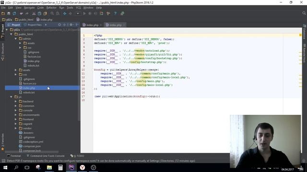
Task: Open the VCS menu
Action: [78, 8]
